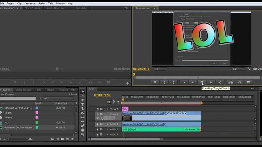The height and width of the screenshot is (147, 262).
Task: Click the Clear trash icon in Project panel
Action: (x=72, y=139)
